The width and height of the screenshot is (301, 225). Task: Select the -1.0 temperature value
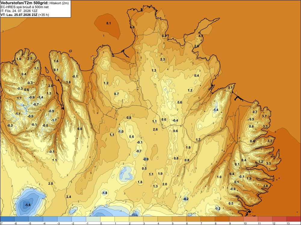tap(121, 131)
